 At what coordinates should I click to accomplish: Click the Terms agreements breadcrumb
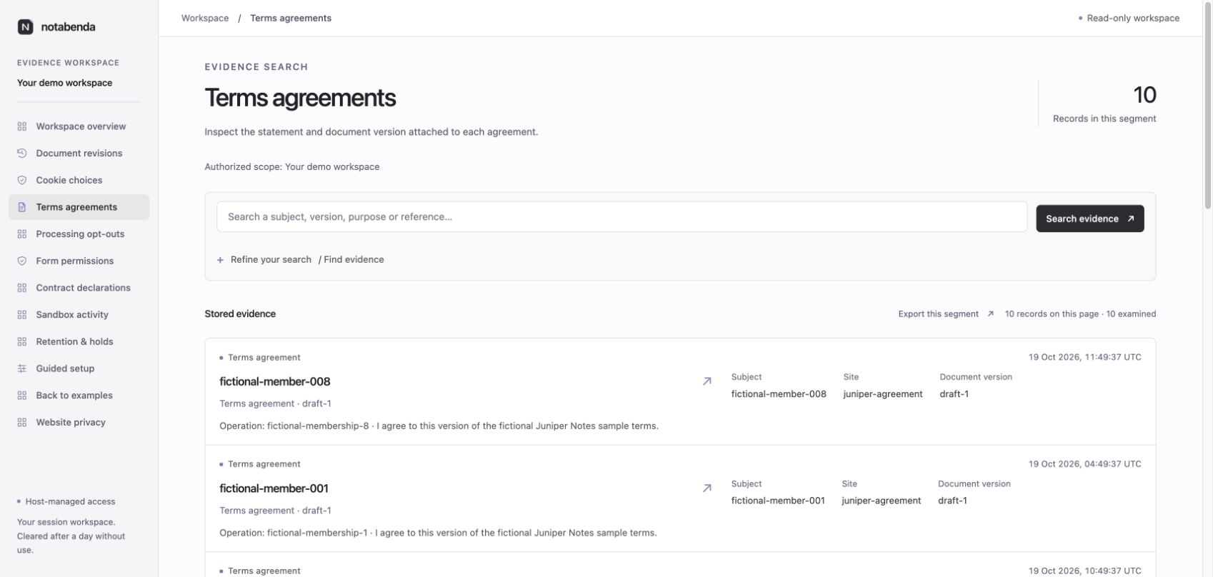click(291, 18)
